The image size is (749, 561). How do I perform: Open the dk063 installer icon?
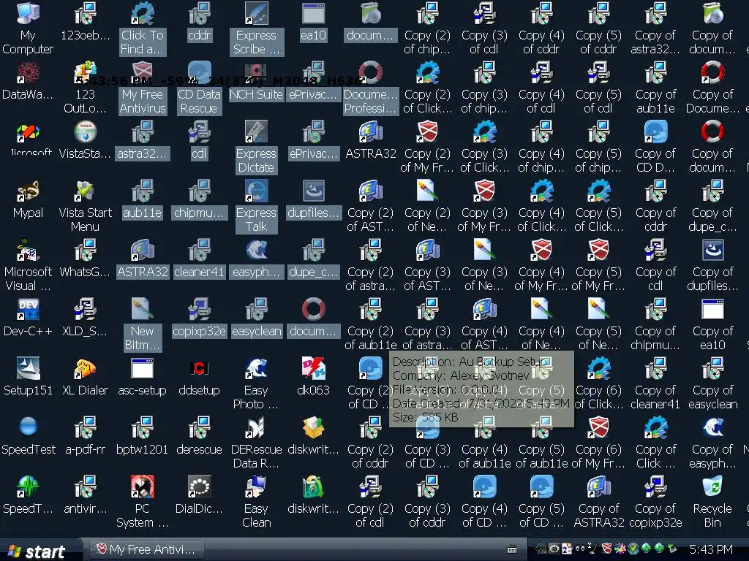[313, 369]
